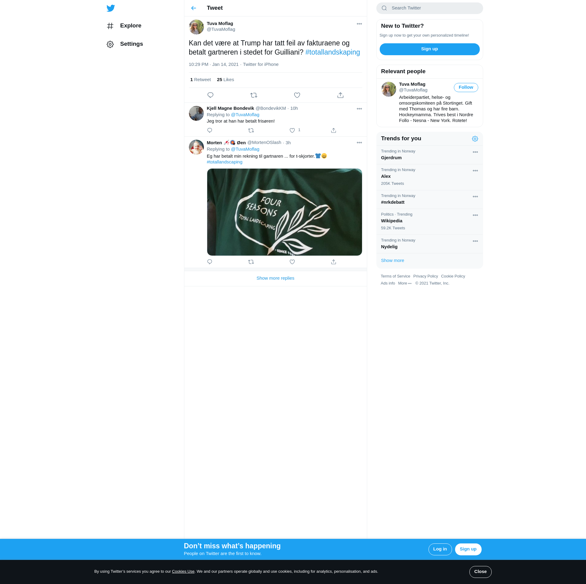View the 25 Likes list
586x584 pixels.
pyautogui.click(x=226, y=80)
